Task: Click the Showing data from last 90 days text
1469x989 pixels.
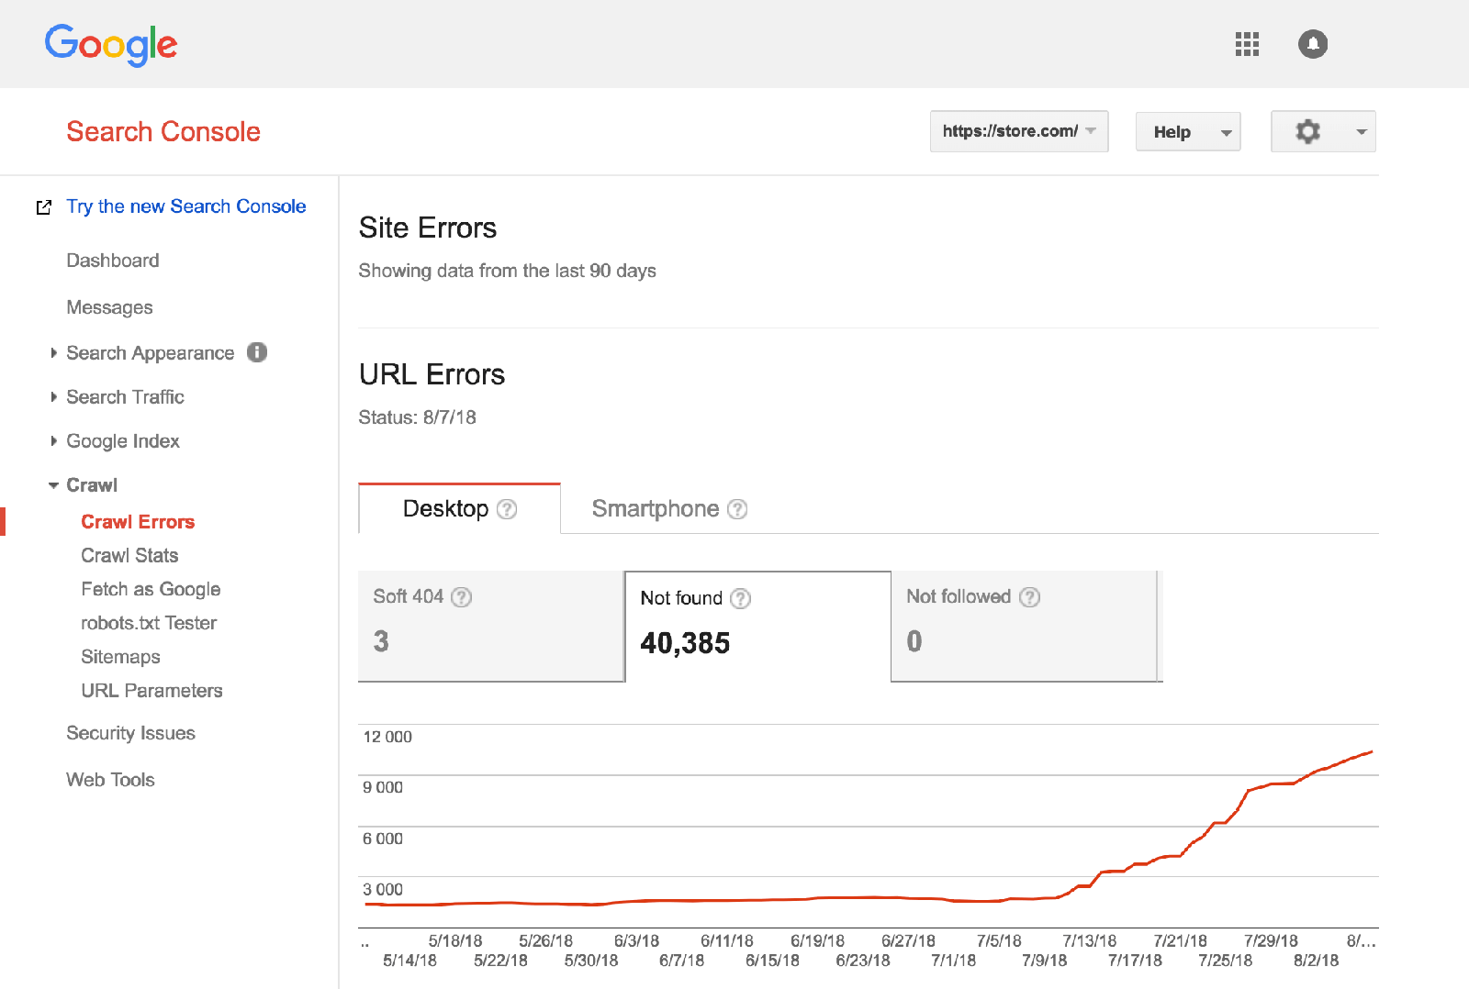Action: (x=507, y=271)
